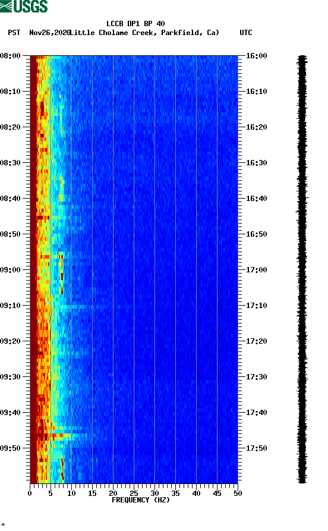Click the 09:50 PST time label
Image resolution: width=328 pixels, height=531 pixels.
tap(11, 448)
